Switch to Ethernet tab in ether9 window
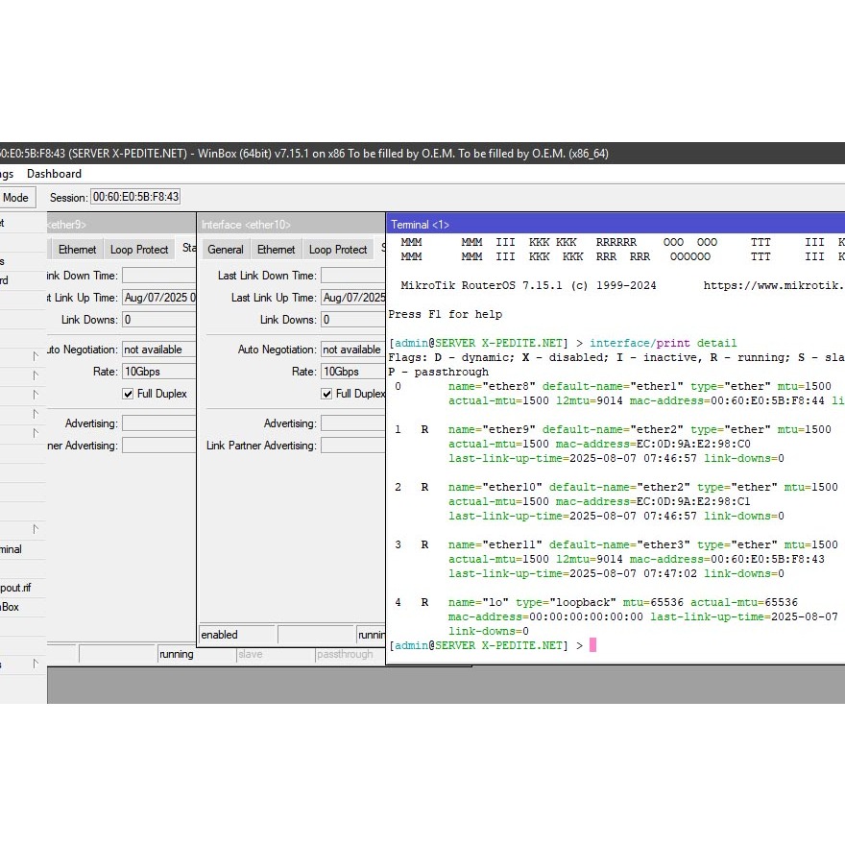The width and height of the screenshot is (845, 845). (77, 250)
